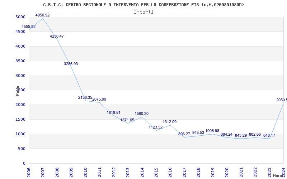Select the 2014 year on x-axis
287x179 pixels.
(x=142, y=173)
